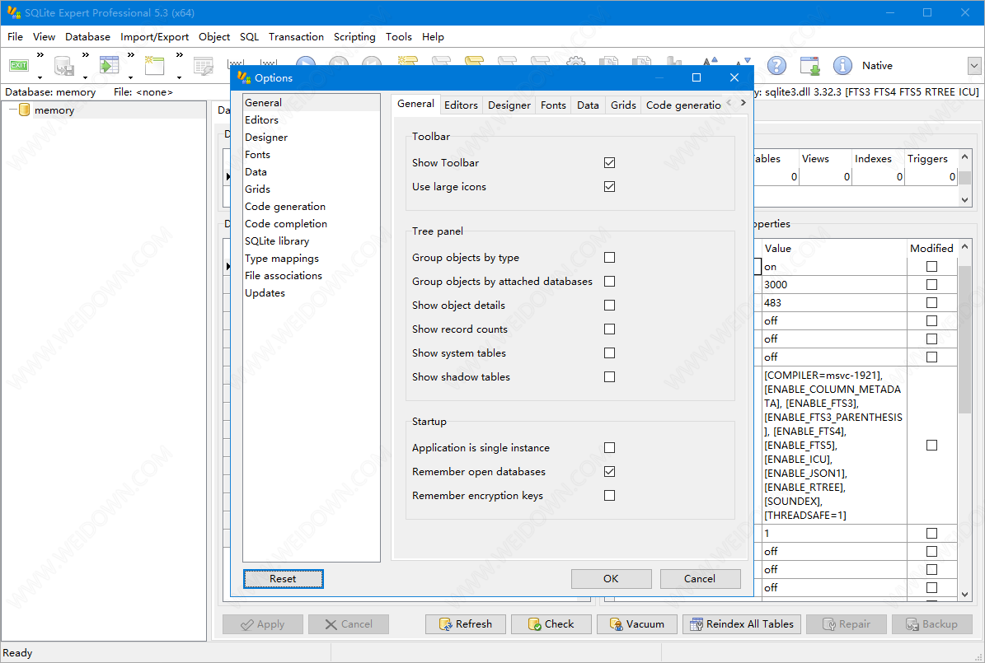
Task: Click the disabled Backup button
Action: click(931, 624)
